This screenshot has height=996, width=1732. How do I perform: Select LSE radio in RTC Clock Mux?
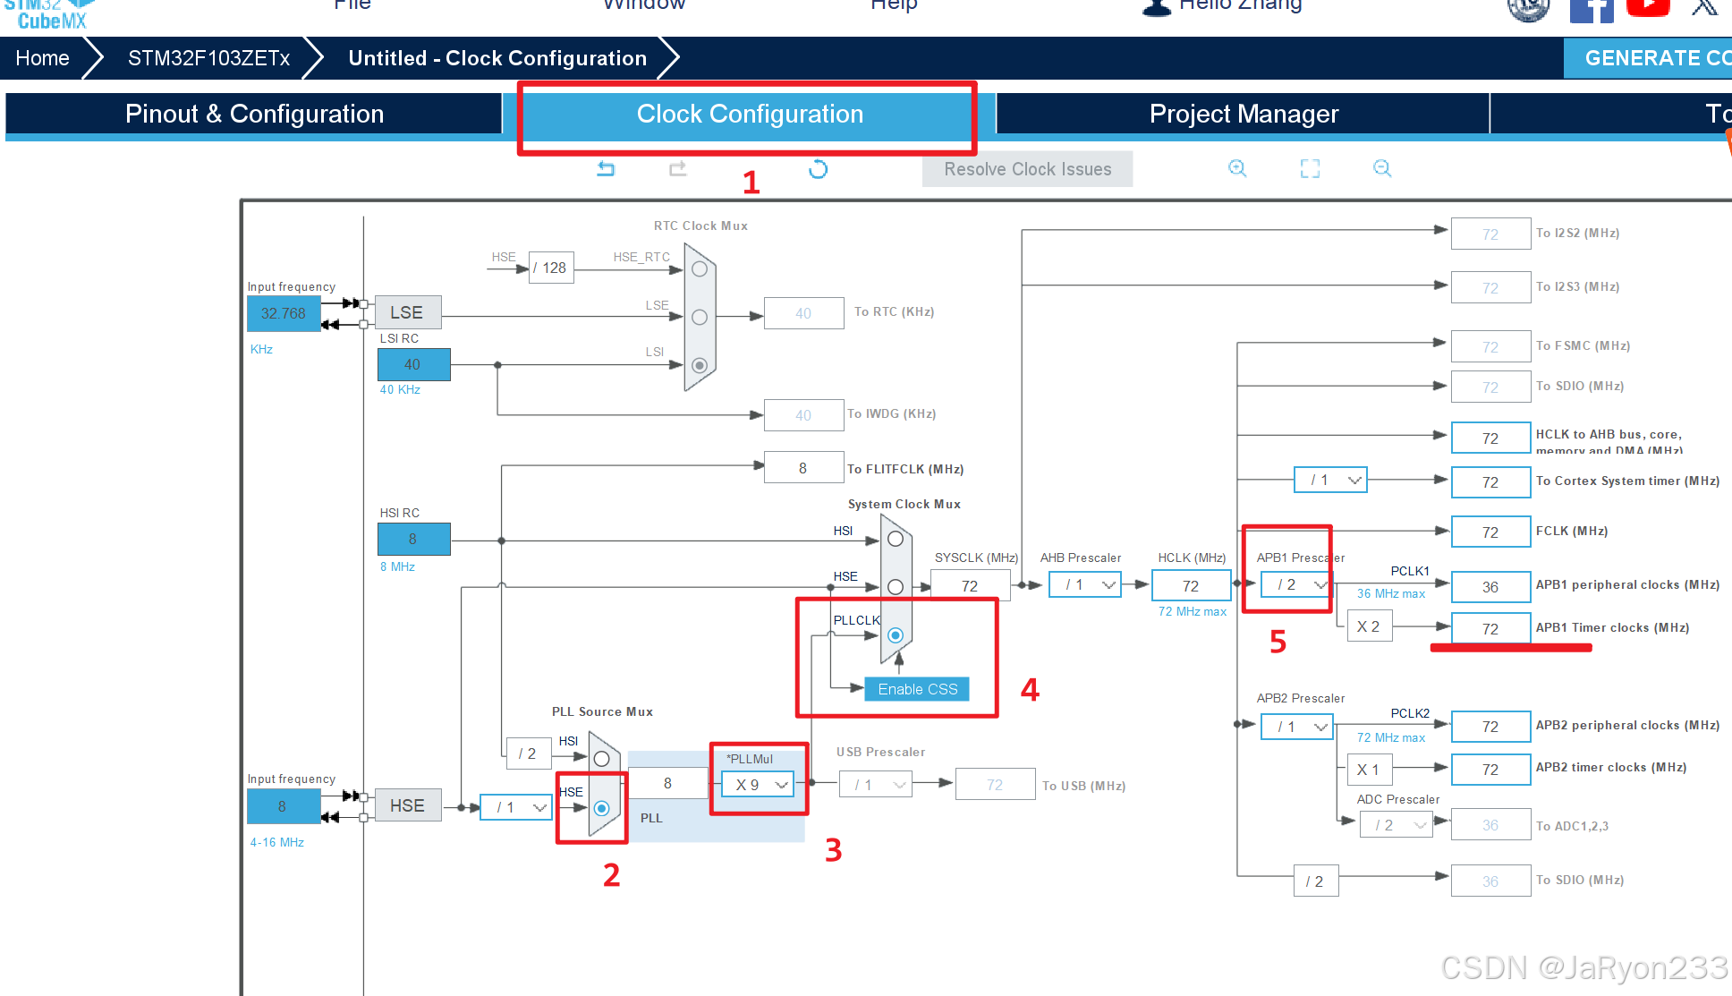click(700, 317)
